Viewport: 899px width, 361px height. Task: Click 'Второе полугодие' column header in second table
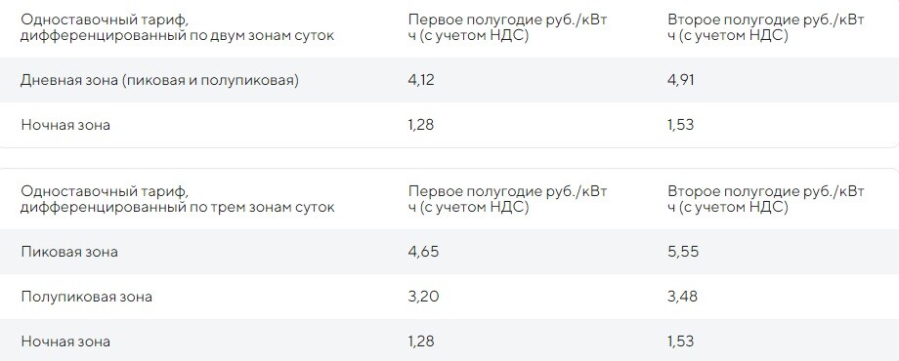[x=766, y=199]
